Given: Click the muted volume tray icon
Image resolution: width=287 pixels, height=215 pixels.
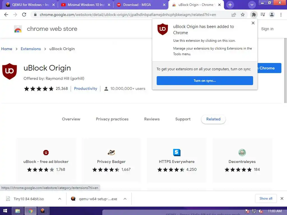Looking at the screenshot, I should coord(260,211).
